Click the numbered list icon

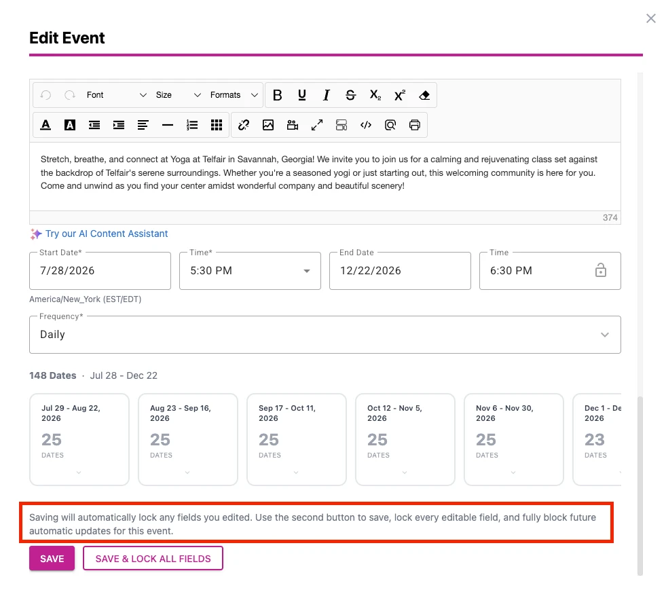(x=192, y=126)
